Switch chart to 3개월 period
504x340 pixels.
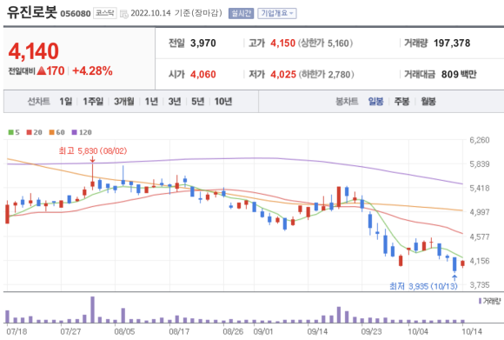click(123, 102)
